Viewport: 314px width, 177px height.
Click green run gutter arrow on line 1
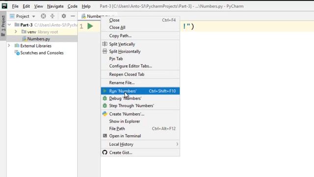pos(90,26)
